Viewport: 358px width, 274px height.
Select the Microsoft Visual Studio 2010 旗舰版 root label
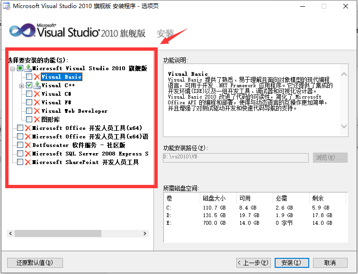pos(89,68)
